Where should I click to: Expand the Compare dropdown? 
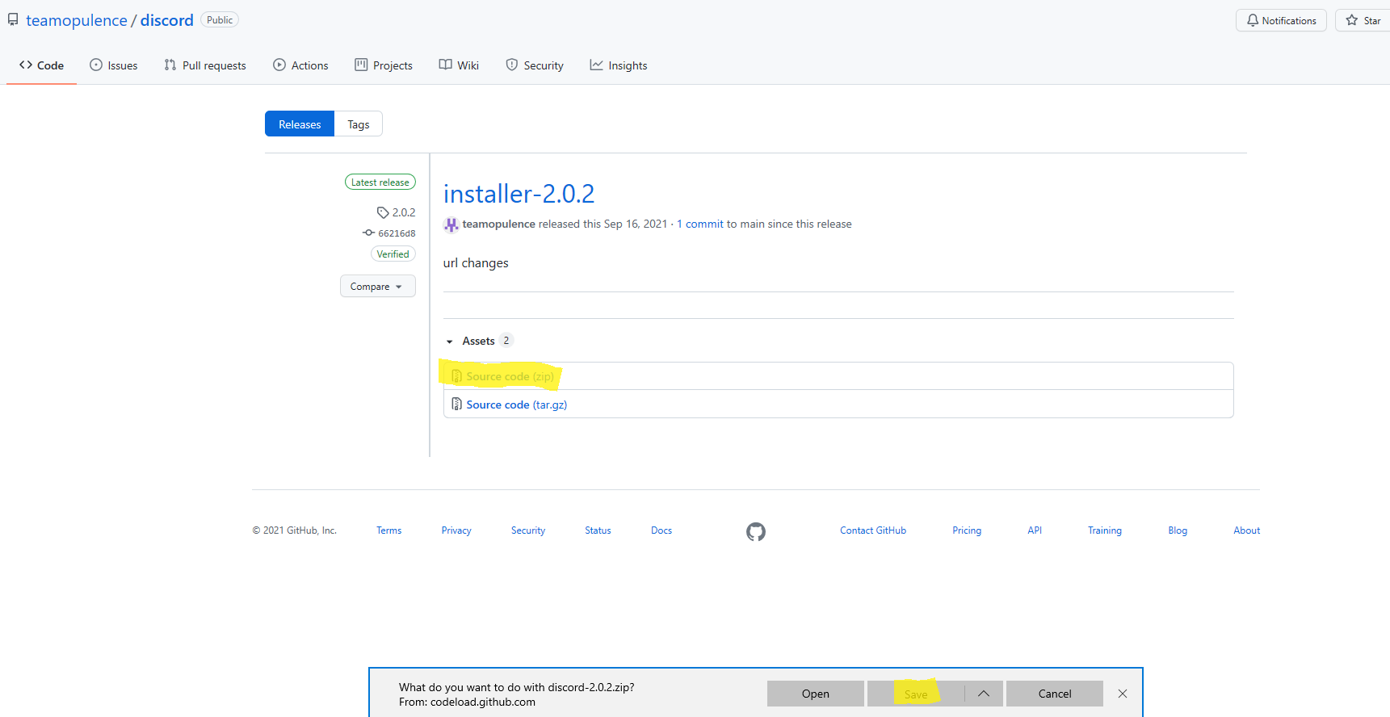point(377,287)
